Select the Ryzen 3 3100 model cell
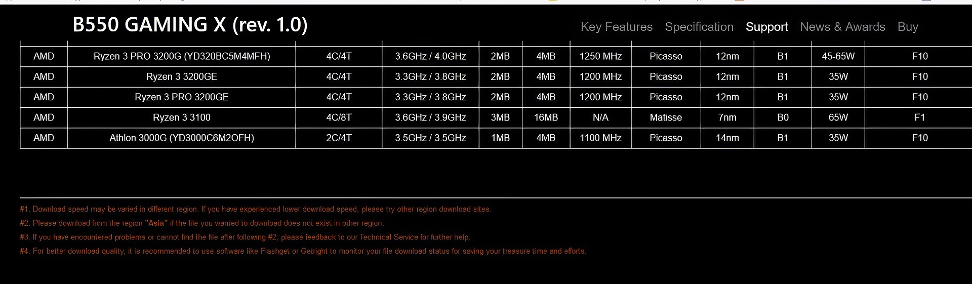This screenshot has width=972, height=284. 182,117
